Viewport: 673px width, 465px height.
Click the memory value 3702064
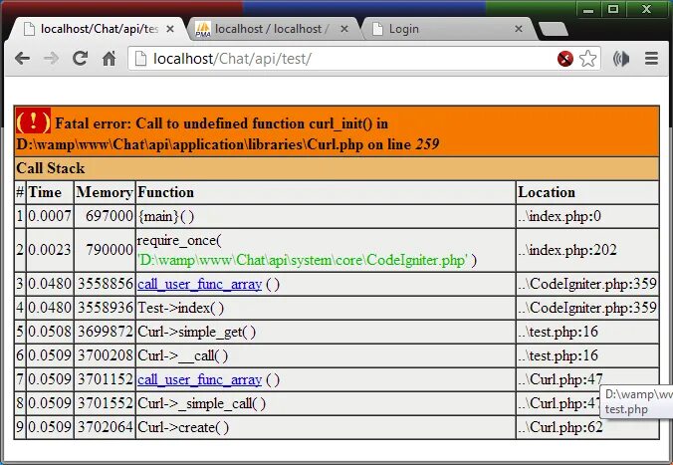(106, 427)
